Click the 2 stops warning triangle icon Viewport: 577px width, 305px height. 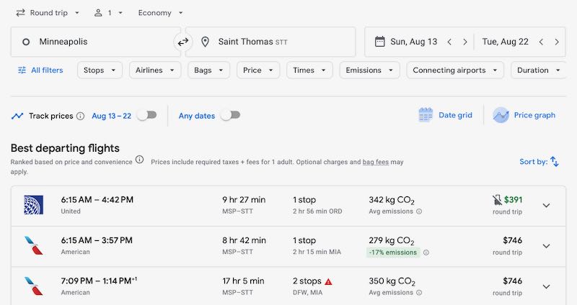pyautogui.click(x=328, y=281)
